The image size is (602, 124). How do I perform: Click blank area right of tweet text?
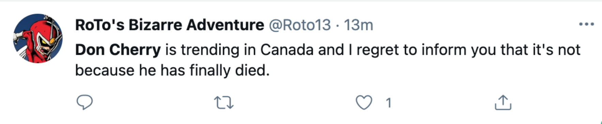point(426,71)
